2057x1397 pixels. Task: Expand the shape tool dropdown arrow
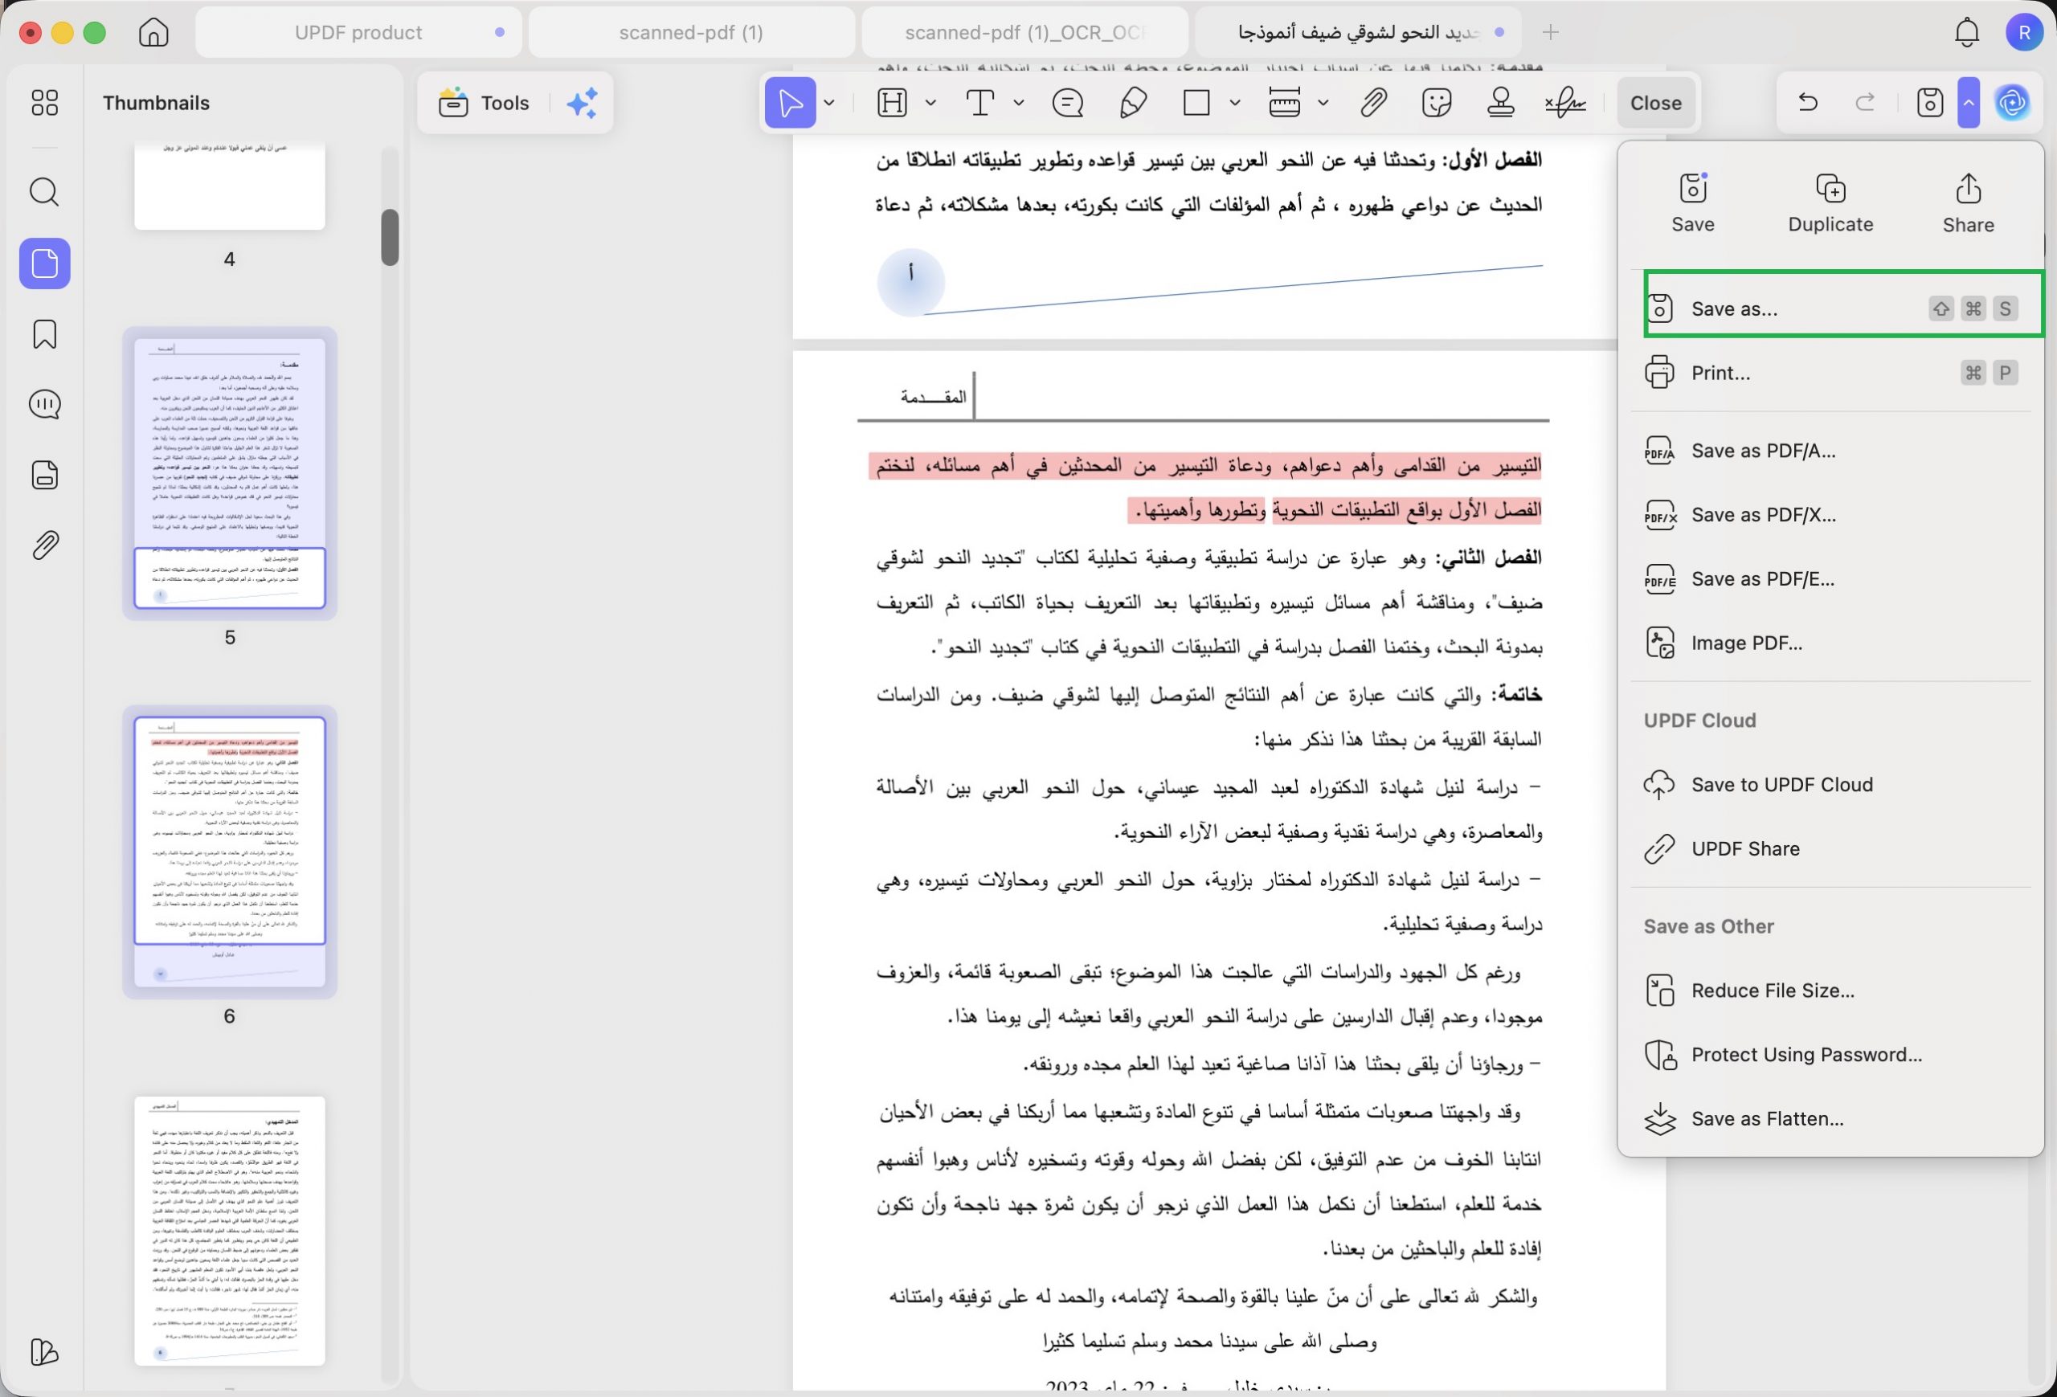1235,103
